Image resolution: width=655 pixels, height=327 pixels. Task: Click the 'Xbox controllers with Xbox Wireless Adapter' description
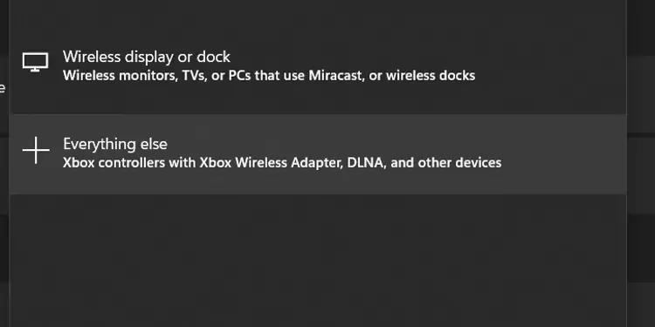[282, 163]
